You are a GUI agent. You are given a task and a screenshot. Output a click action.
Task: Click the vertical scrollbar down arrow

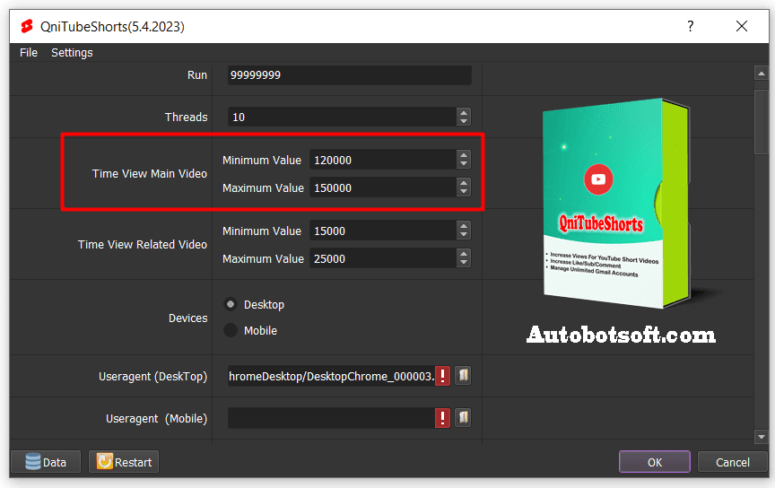pos(762,436)
